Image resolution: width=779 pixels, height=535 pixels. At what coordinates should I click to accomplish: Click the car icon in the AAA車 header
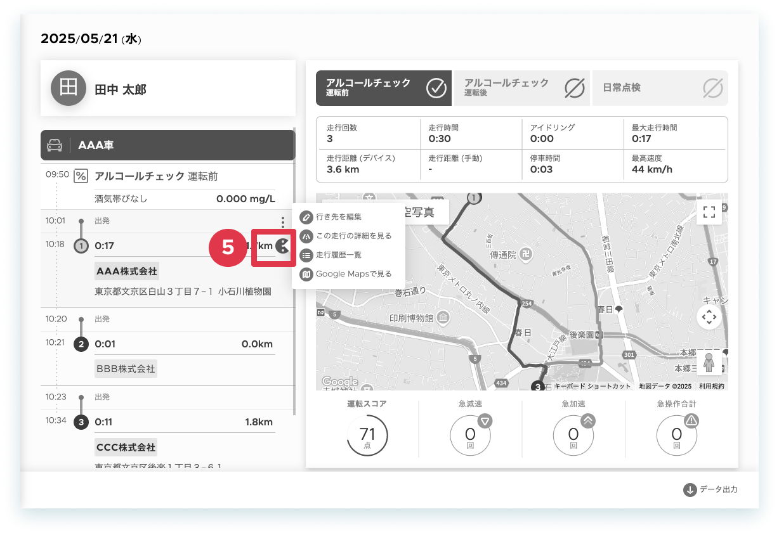point(55,145)
